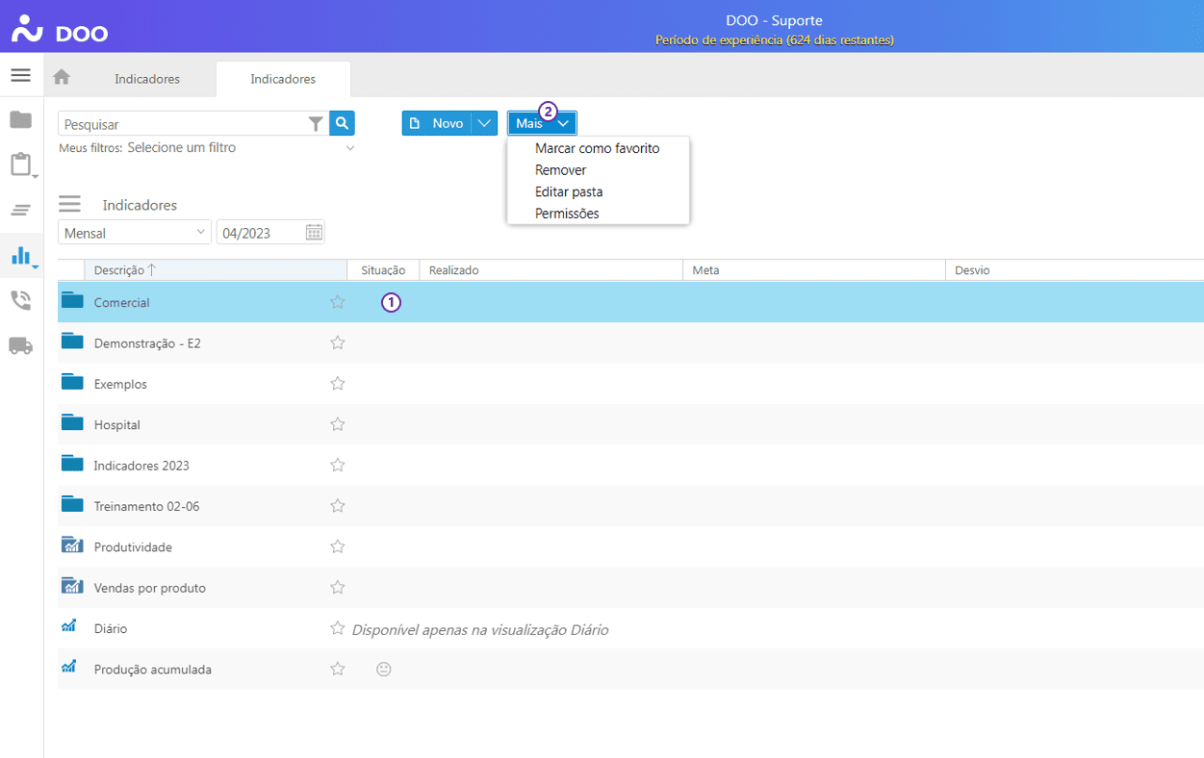This screenshot has width=1204, height=758.
Task: Click the trial period notice text
Action: click(x=775, y=40)
